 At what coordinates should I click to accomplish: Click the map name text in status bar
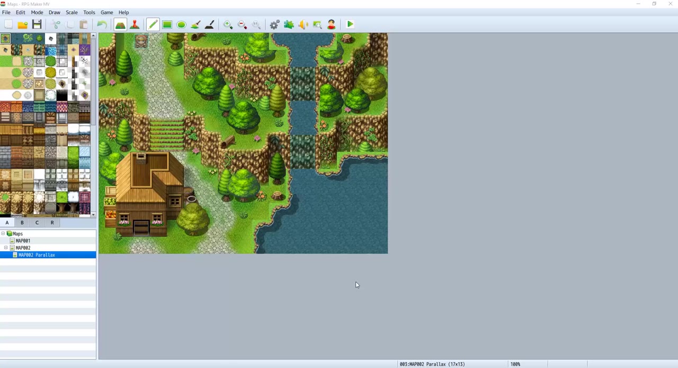coord(432,364)
